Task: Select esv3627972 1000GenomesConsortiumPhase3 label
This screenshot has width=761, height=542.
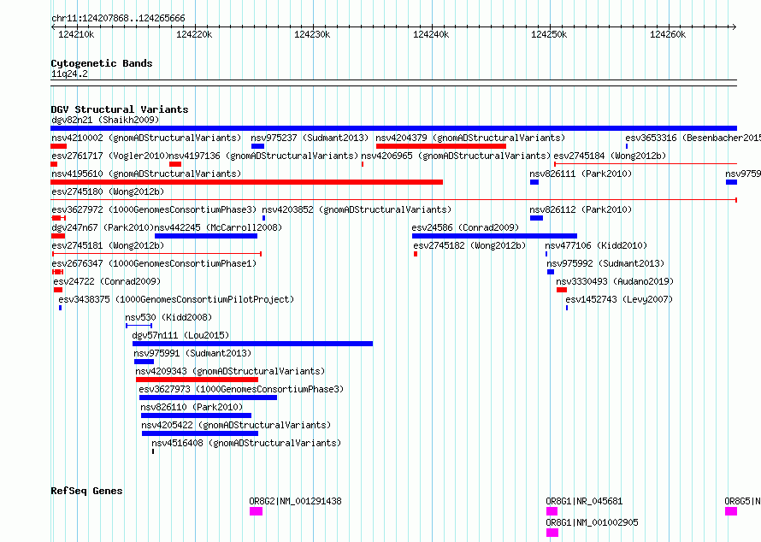Action: (x=154, y=209)
